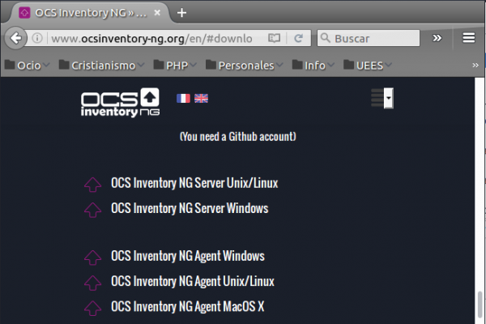
Task: Click the OCS Inventory NG logo
Action: coord(120,102)
